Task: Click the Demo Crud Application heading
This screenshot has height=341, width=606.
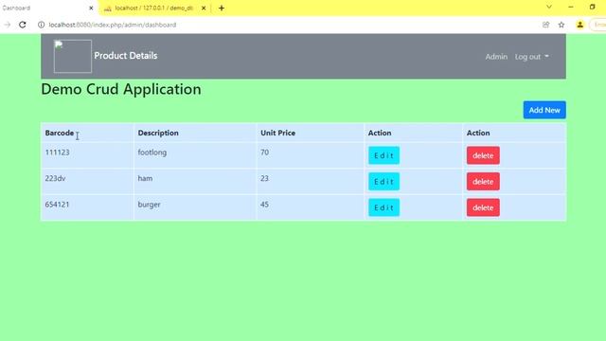Action: pos(121,89)
